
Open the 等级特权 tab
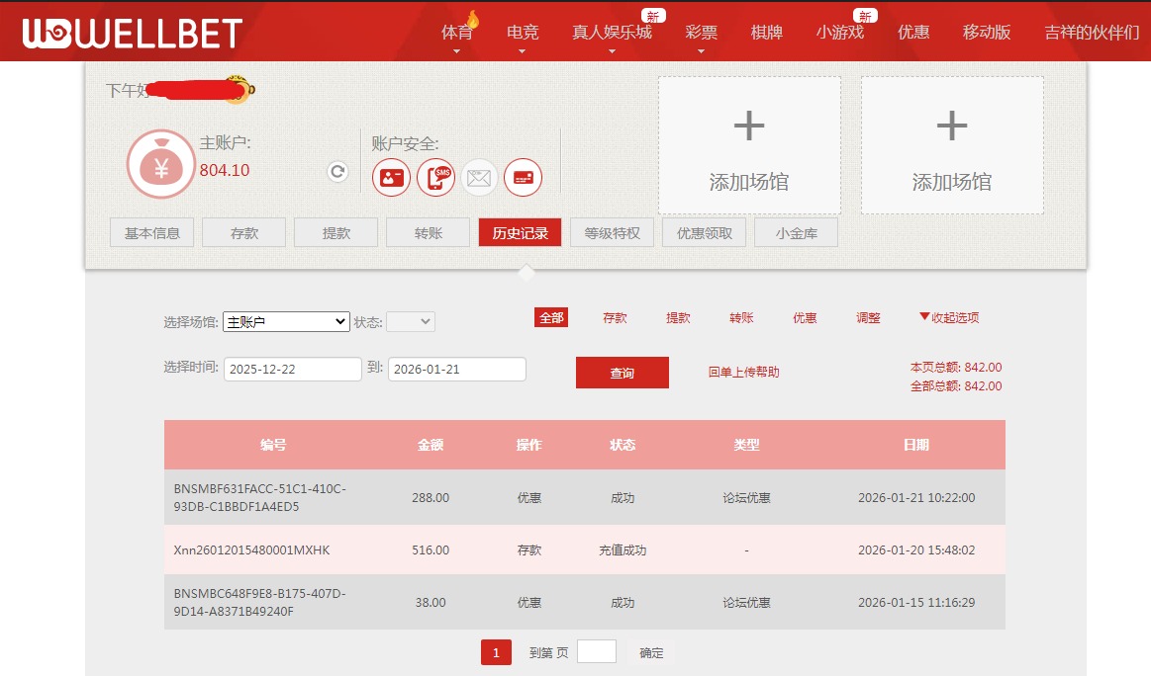(x=612, y=233)
